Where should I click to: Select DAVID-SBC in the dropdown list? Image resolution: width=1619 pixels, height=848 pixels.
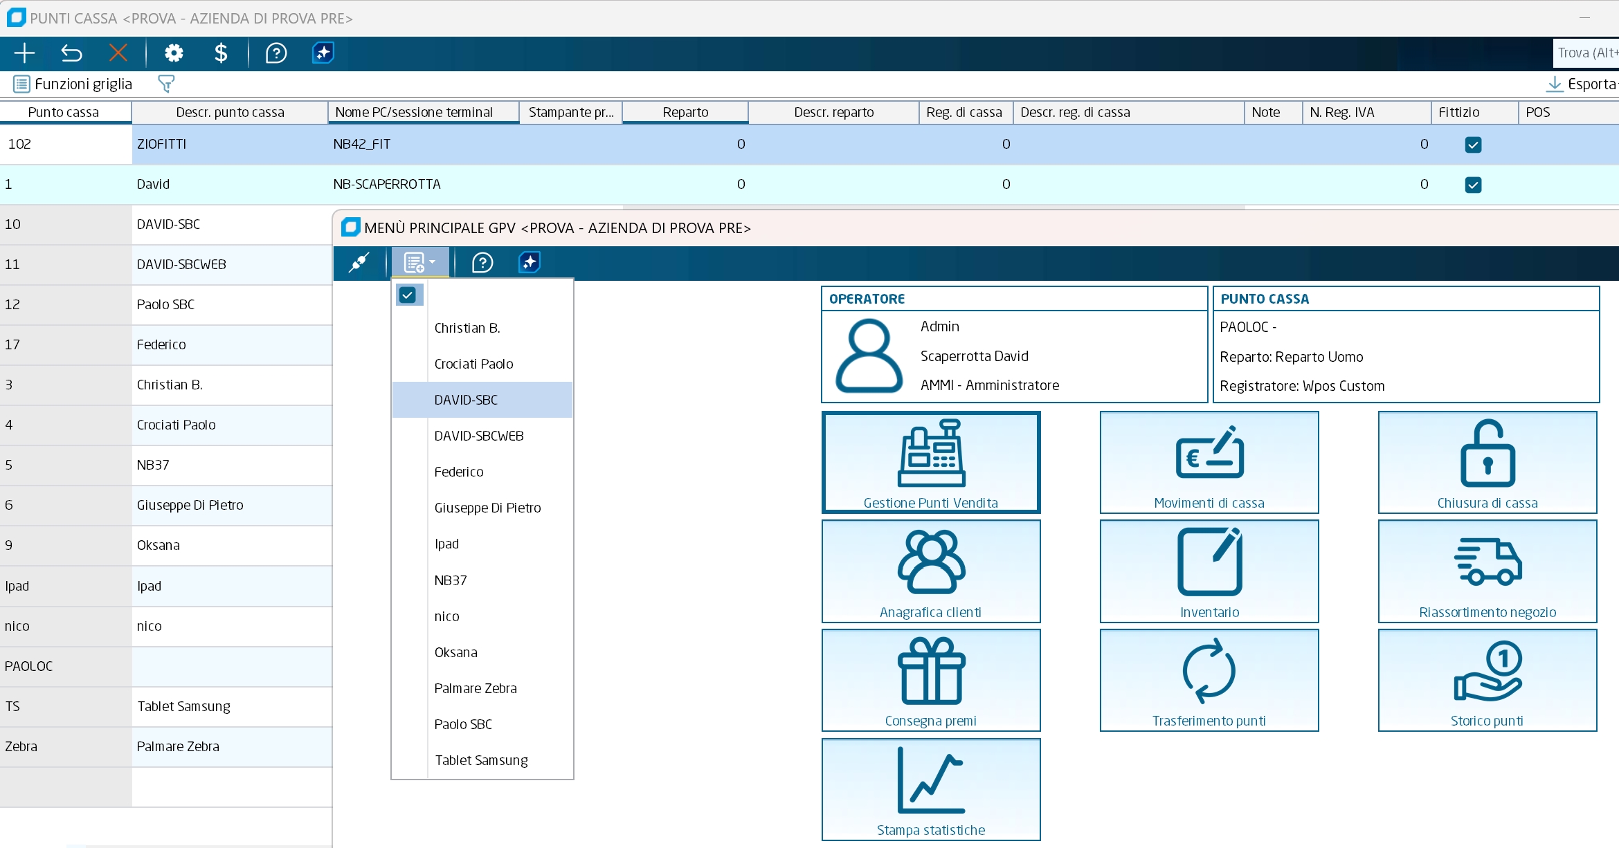pos(466,400)
